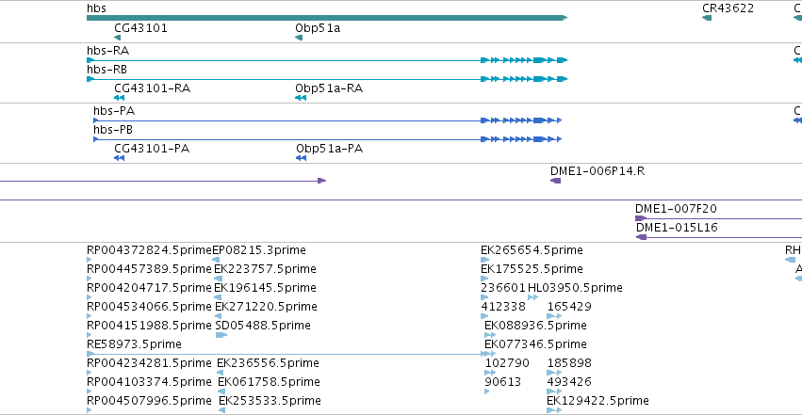Image resolution: width=802 pixels, height=415 pixels.
Task: Select the RP004151988.5prime label
Action: tap(149, 326)
